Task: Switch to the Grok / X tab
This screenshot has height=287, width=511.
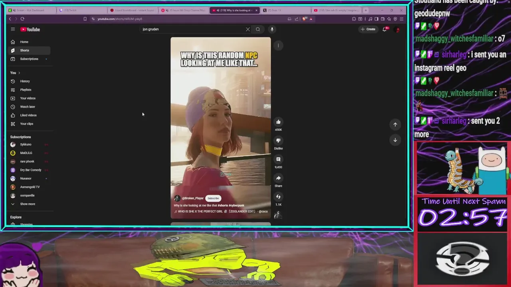Action: [x=285, y=10]
